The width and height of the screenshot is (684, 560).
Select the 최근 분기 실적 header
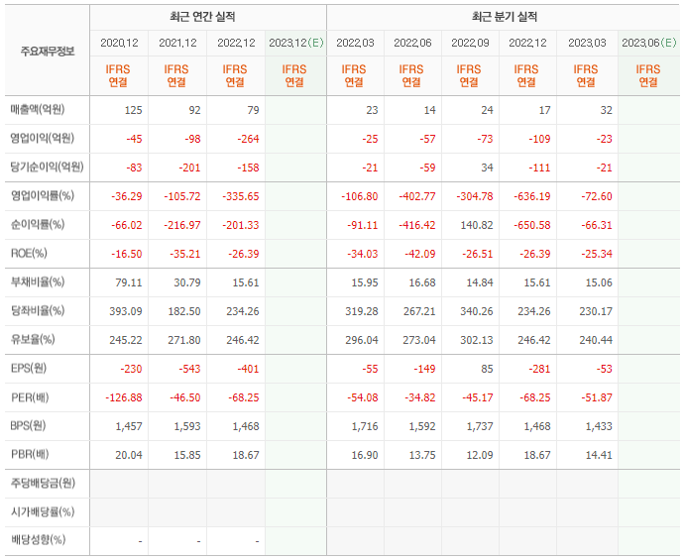505,17
